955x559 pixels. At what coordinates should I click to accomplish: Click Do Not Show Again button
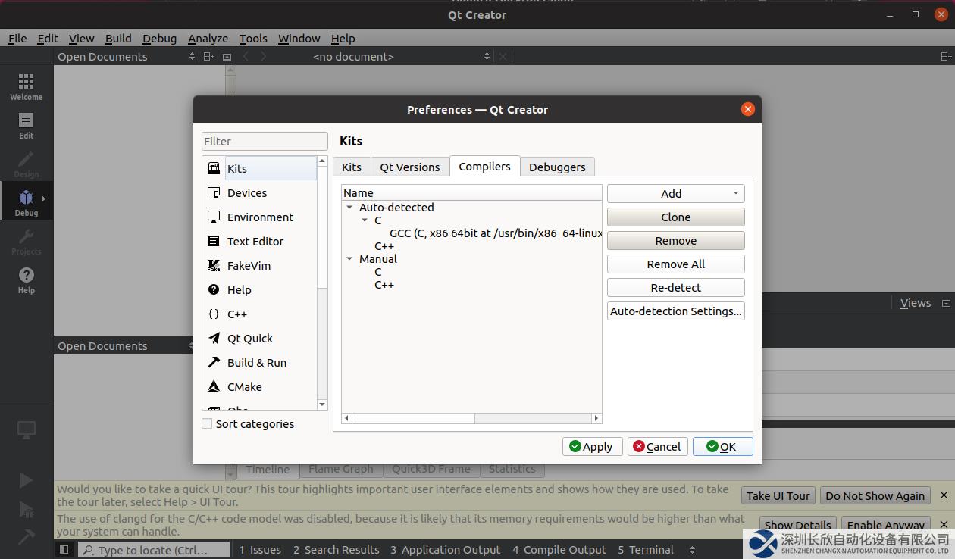(x=875, y=495)
